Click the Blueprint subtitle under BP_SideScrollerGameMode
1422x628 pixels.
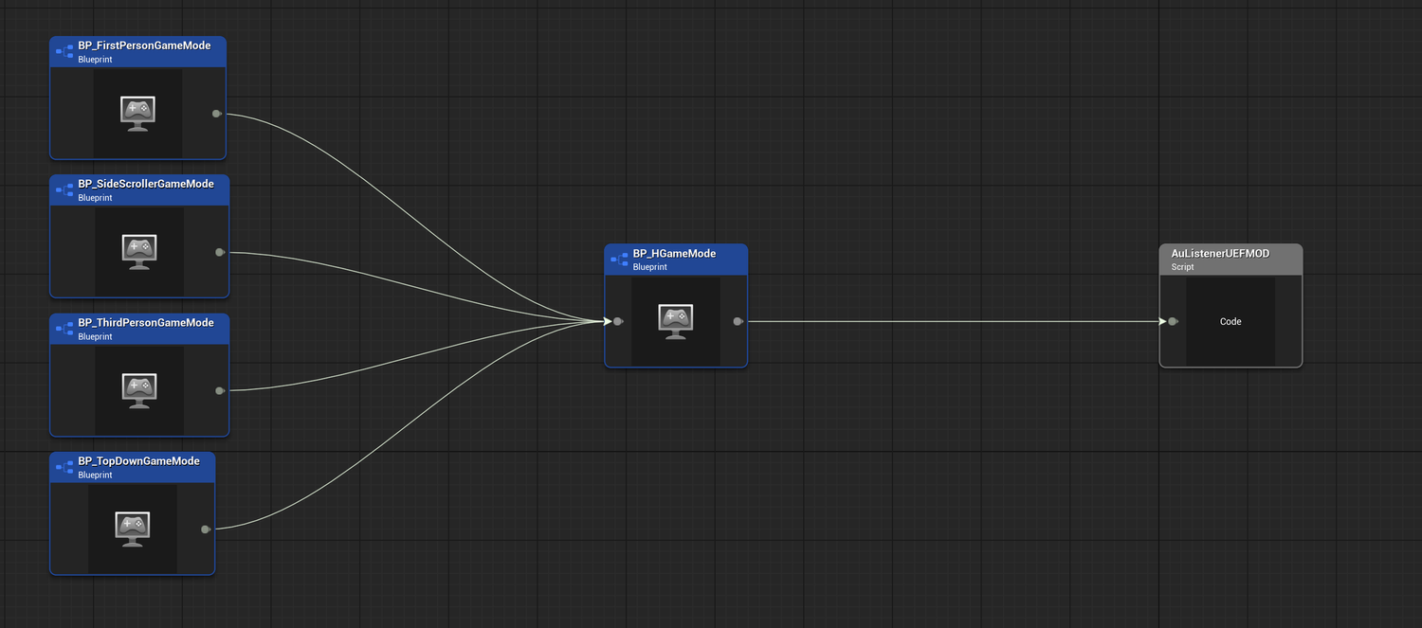[x=95, y=198]
